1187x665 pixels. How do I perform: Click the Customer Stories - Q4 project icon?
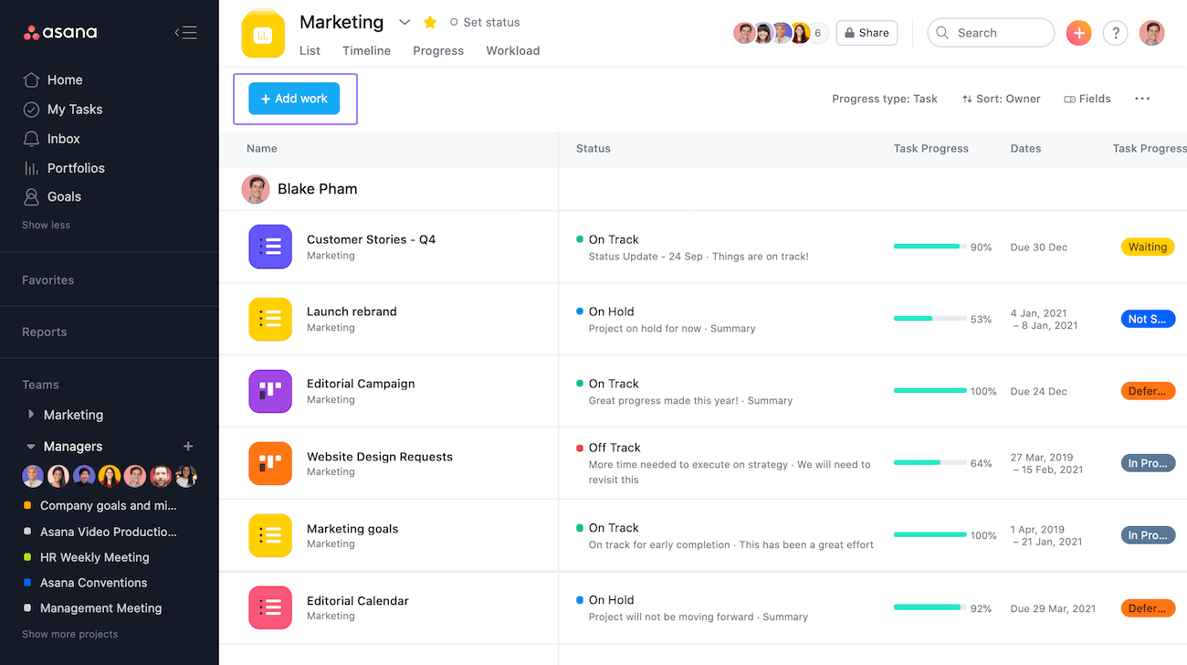pos(270,247)
